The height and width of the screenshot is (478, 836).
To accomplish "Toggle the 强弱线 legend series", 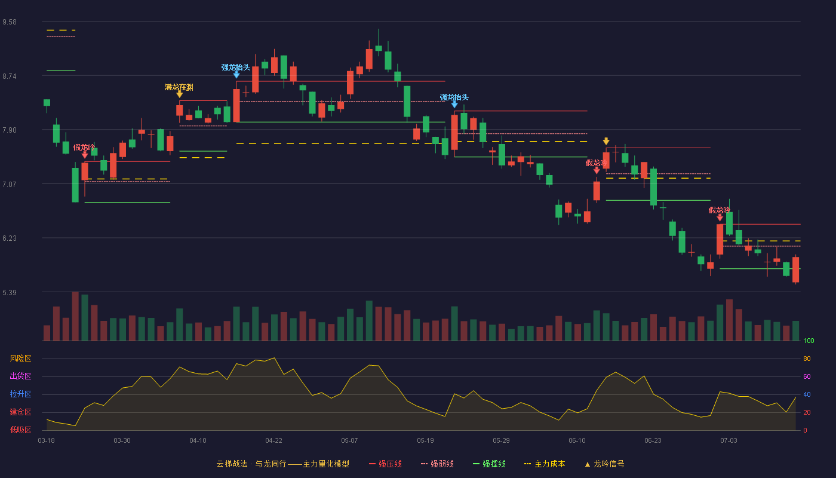I will (437, 464).
